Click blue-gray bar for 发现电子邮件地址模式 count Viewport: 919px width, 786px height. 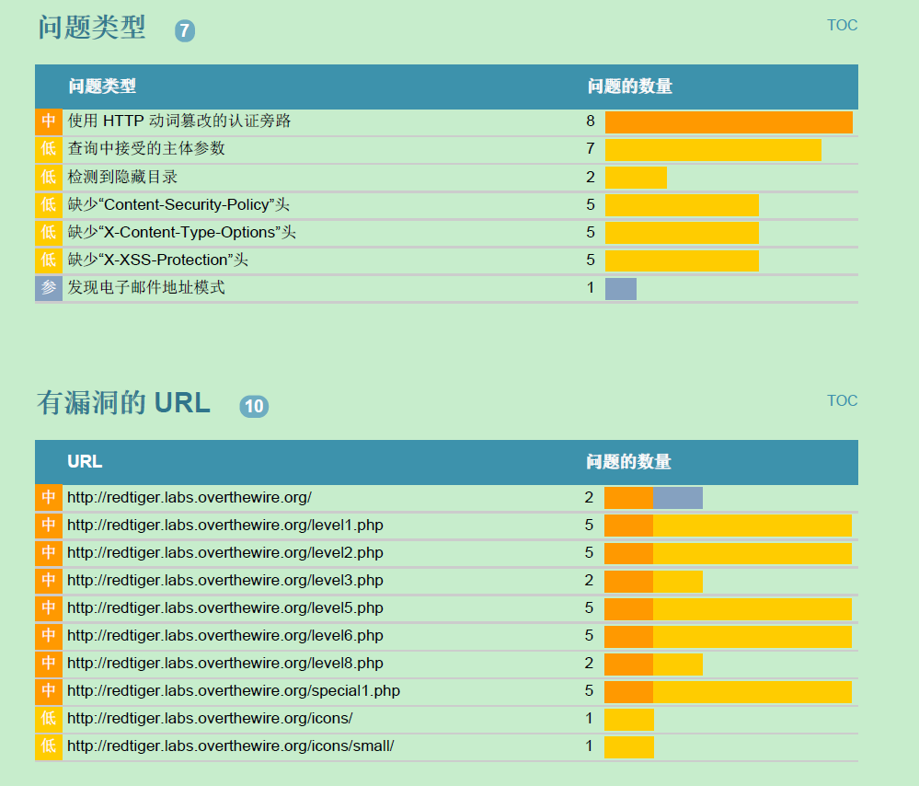pos(621,289)
